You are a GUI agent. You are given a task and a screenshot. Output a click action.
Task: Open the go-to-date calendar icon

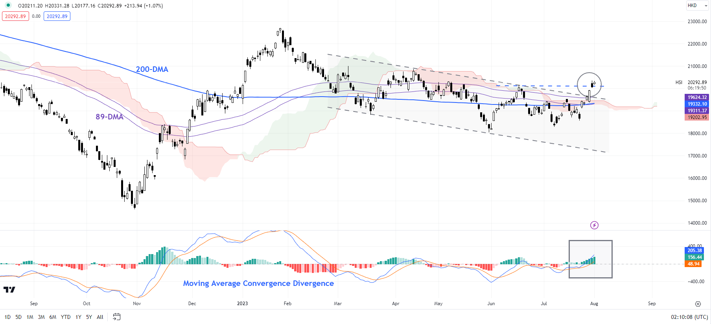point(117,317)
